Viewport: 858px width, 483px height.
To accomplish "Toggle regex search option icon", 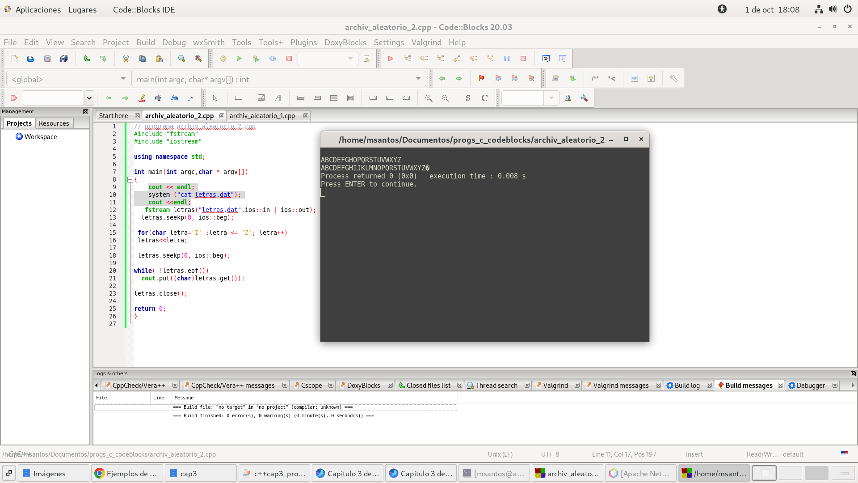I will point(191,98).
